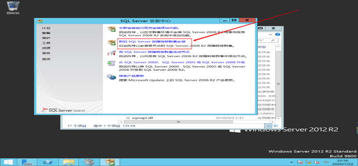Expand the ribbon chevron in Explorer window

point(271,34)
